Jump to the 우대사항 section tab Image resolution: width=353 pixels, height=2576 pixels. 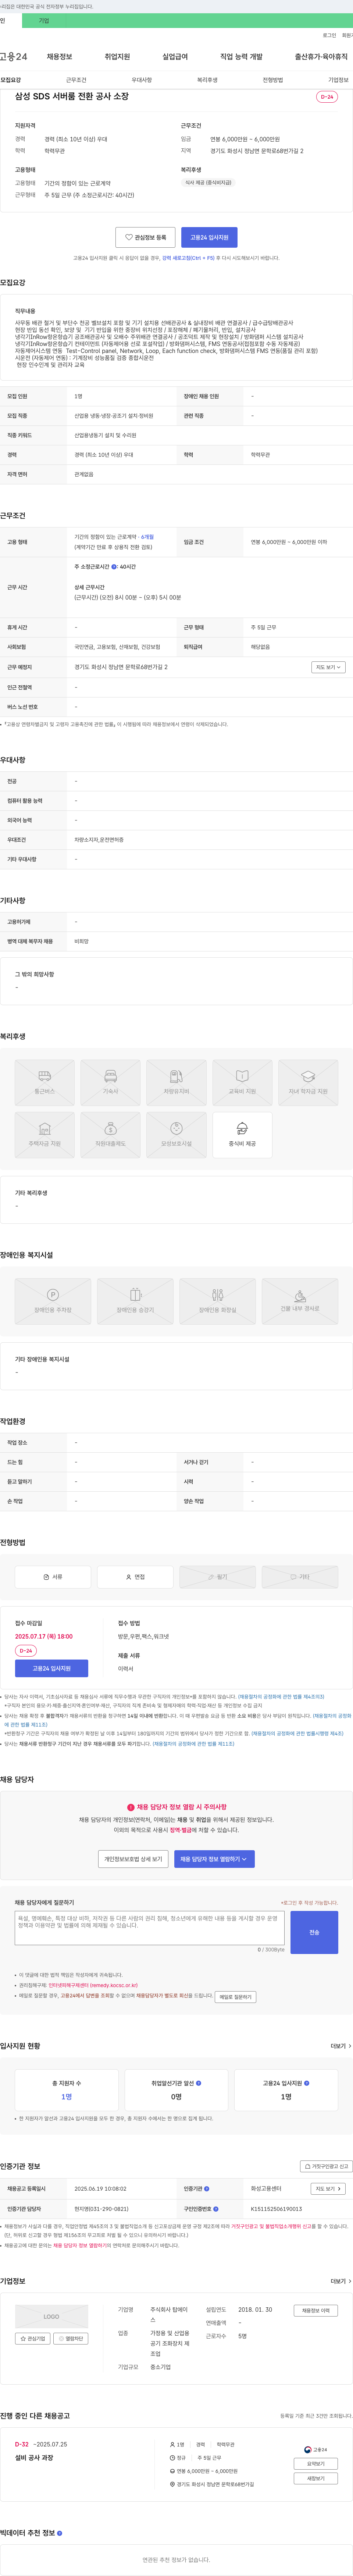(x=142, y=80)
